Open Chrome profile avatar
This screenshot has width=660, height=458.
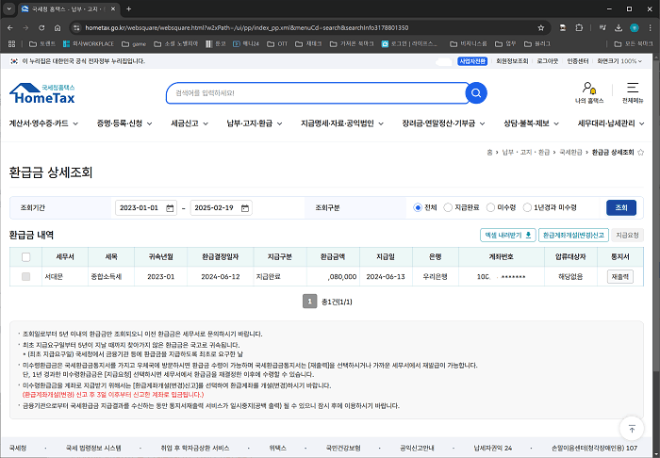635,27
